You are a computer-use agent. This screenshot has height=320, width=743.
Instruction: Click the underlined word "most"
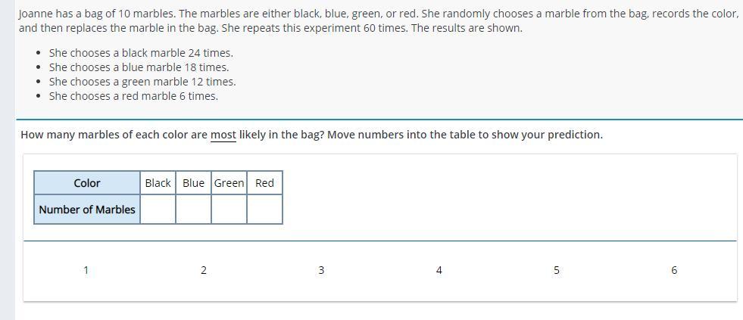coord(223,135)
